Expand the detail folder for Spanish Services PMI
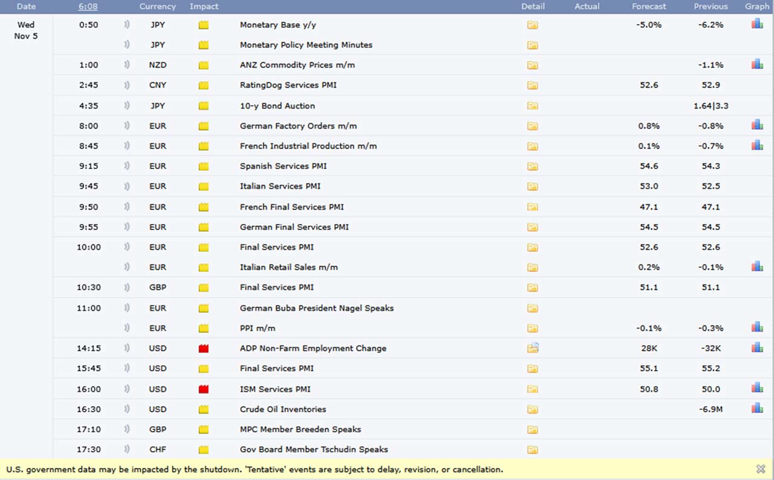 532,166
